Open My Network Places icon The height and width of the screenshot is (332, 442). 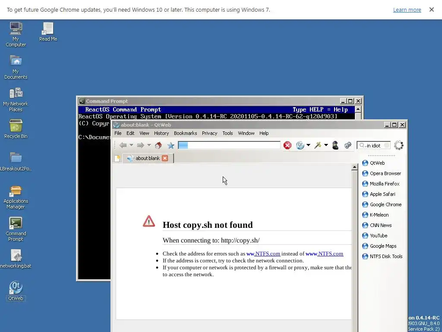click(16, 99)
